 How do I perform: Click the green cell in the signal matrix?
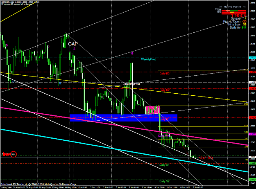[234, 11]
